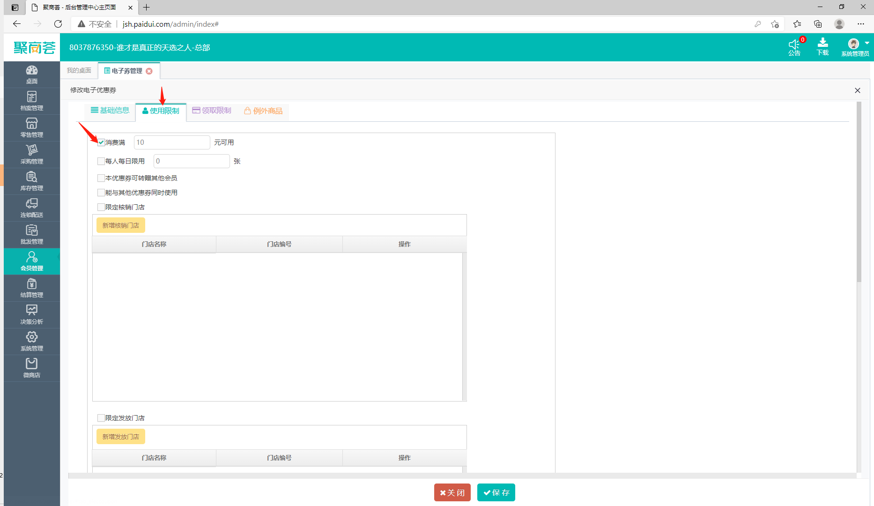This screenshot has height=506, width=874.
Task: Open browser settings and more menu
Action: click(x=861, y=24)
